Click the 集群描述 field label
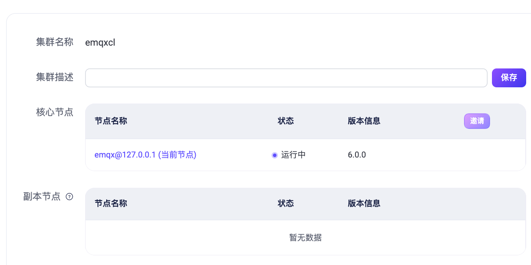This screenshot has height=265, width=531. click(54, 77)
